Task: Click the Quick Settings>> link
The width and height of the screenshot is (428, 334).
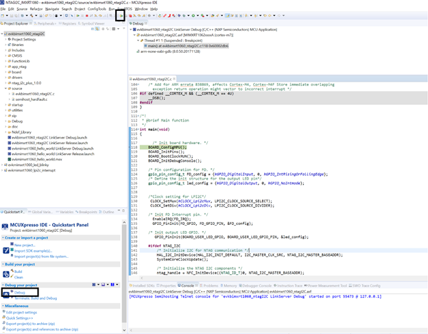Action: click(x=19, y=318)
